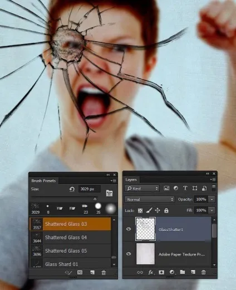Choose Shattered Glass 03 brush preset
Screen dimensions: 236x290
70,224
